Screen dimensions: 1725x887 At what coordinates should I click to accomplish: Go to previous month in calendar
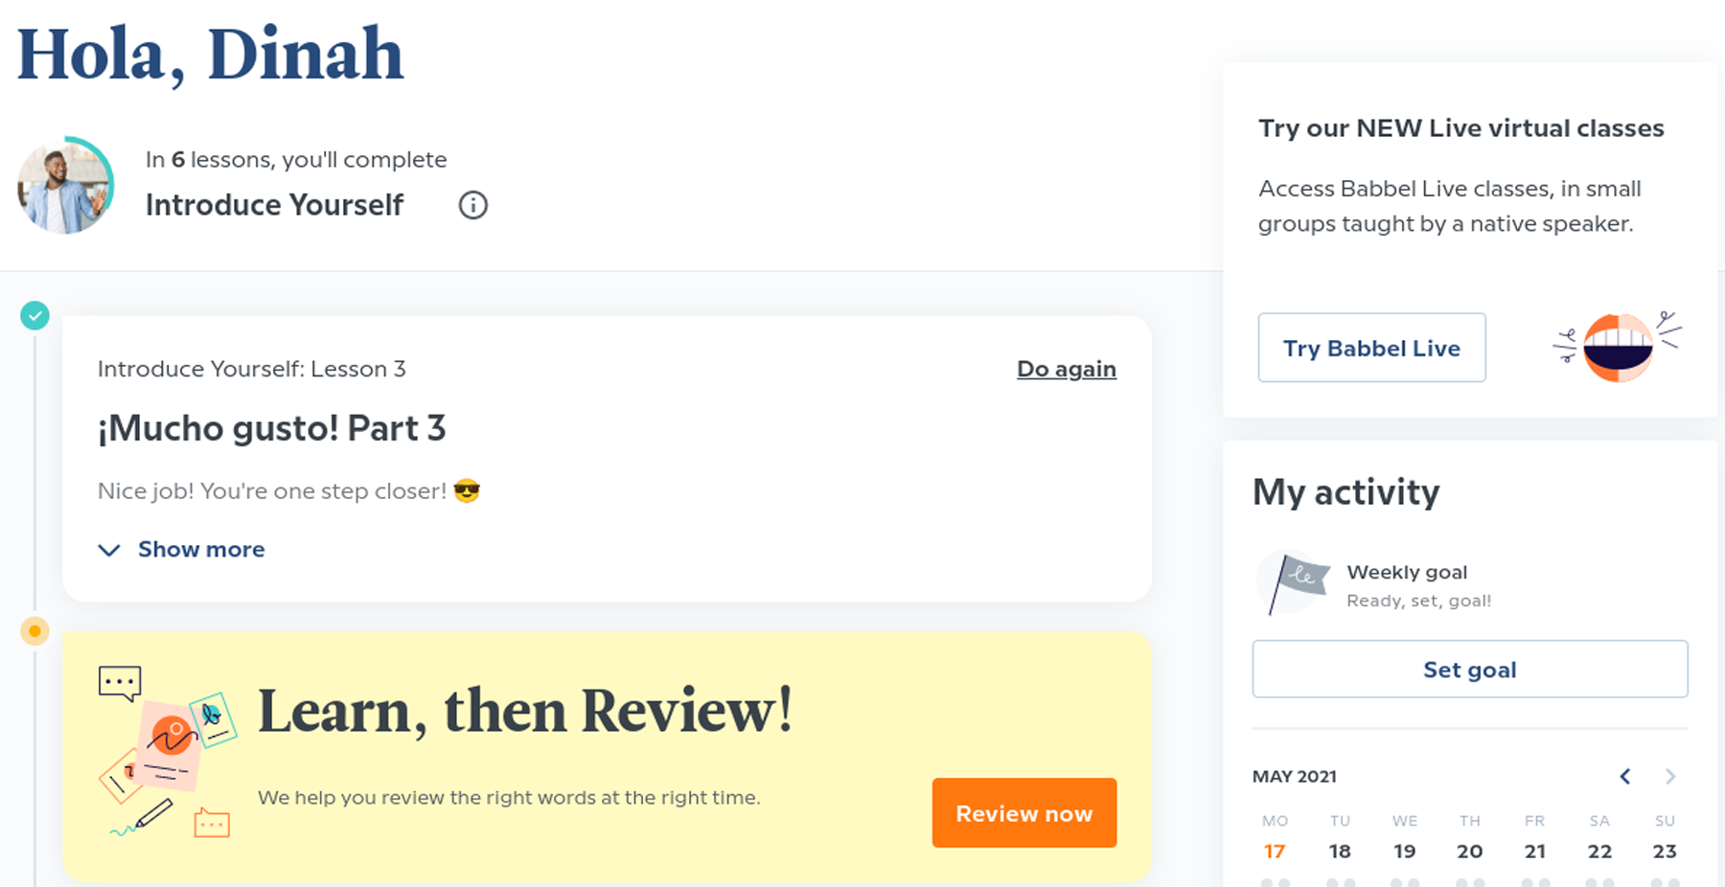click(1625, 776)
